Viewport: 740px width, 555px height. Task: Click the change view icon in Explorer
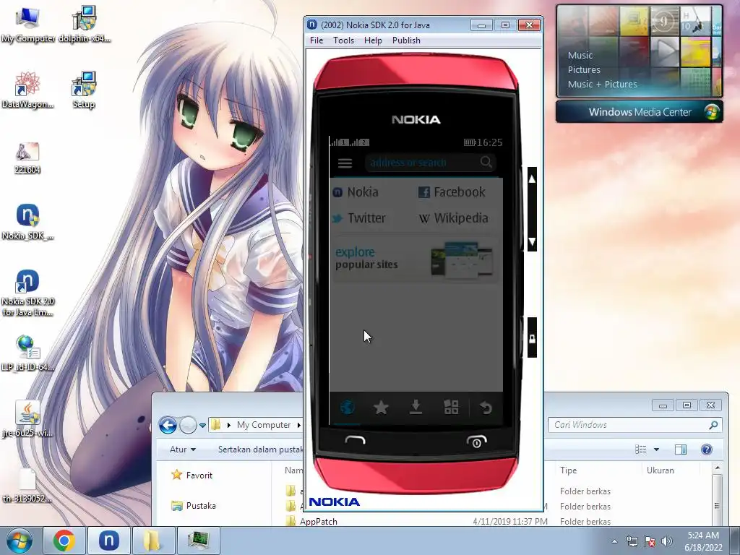(640, 449)
